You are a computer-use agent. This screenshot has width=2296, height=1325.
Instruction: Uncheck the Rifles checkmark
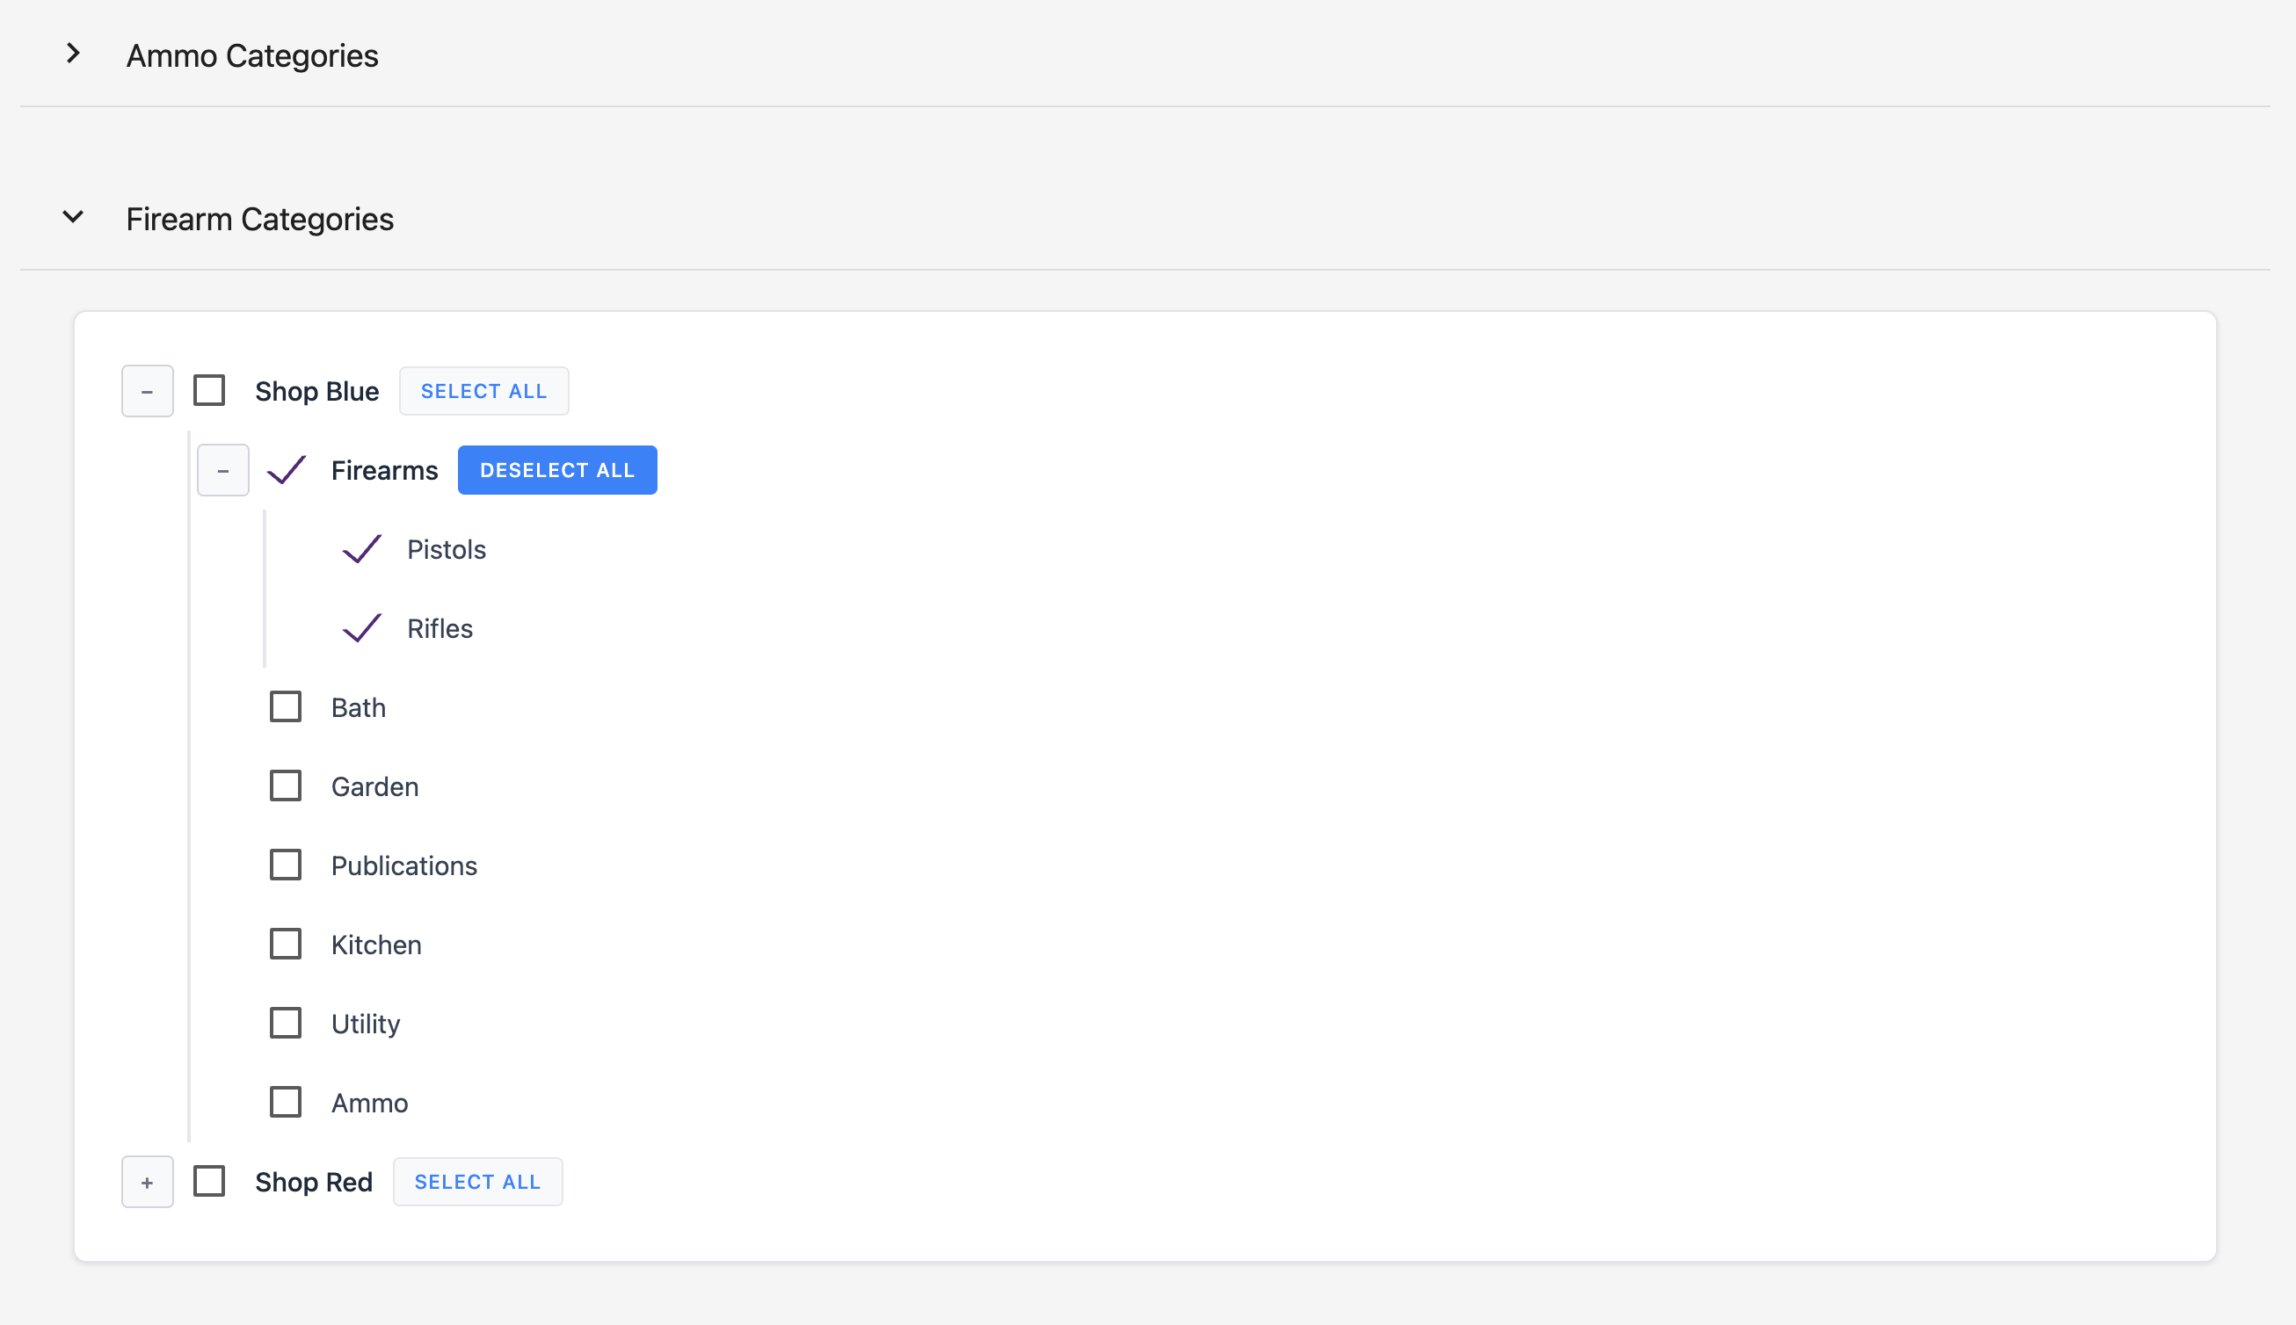click(x=361, y=628)
